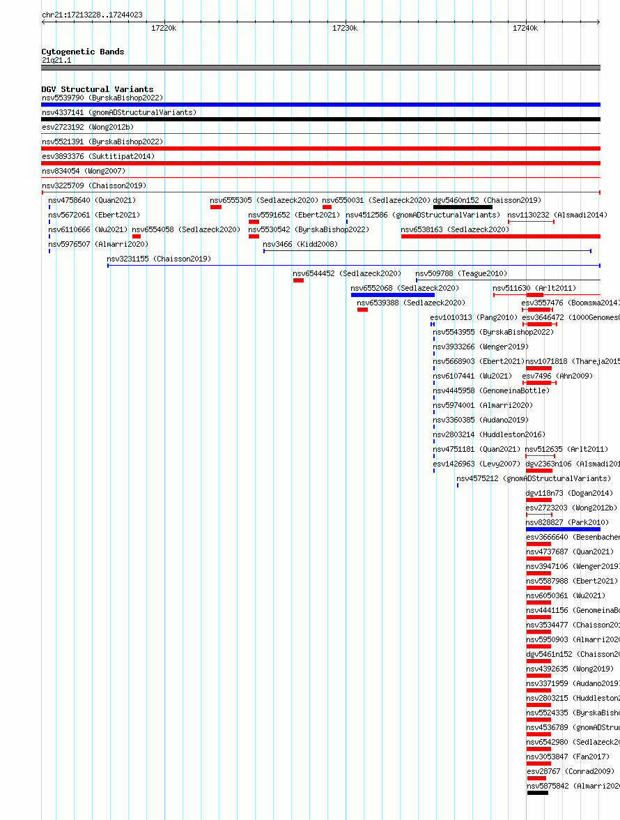Viewport: 620px width, 820px height.
Task: Select the esv28767 (Conrad2009) label
Action: (571, 771)
